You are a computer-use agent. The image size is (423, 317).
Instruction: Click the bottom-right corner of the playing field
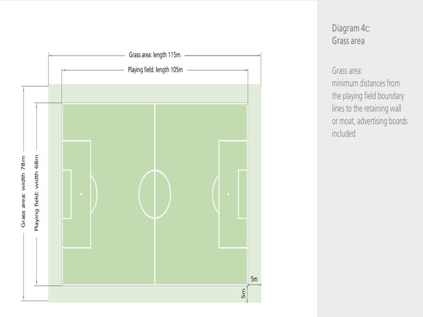point(247,284)
